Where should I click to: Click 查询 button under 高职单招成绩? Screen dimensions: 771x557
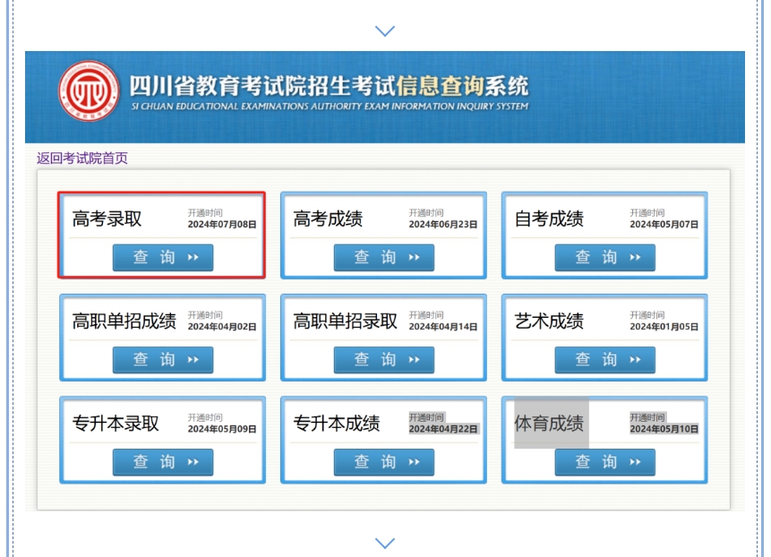pos(163,360)
